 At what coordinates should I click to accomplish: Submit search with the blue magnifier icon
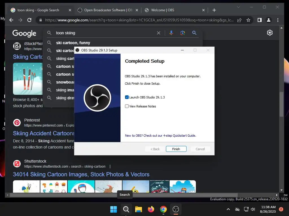coord(194,33)
